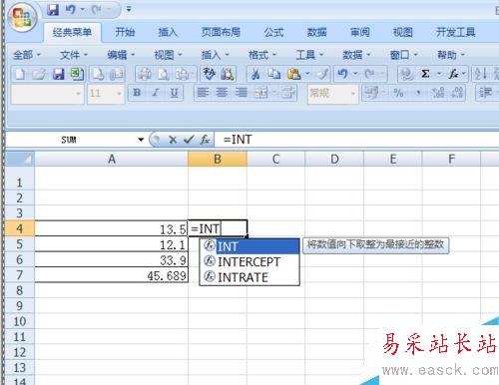
Task: Expand the 数据 classic menu
Action: coord(356,55)
